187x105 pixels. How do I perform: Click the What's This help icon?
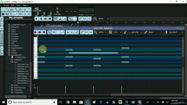click(29, 9)
